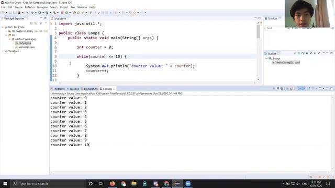This screenshot has height=188, width=335.
Task: Toggle Link with Editor in Package Explorer
Action: coord(36,23)
